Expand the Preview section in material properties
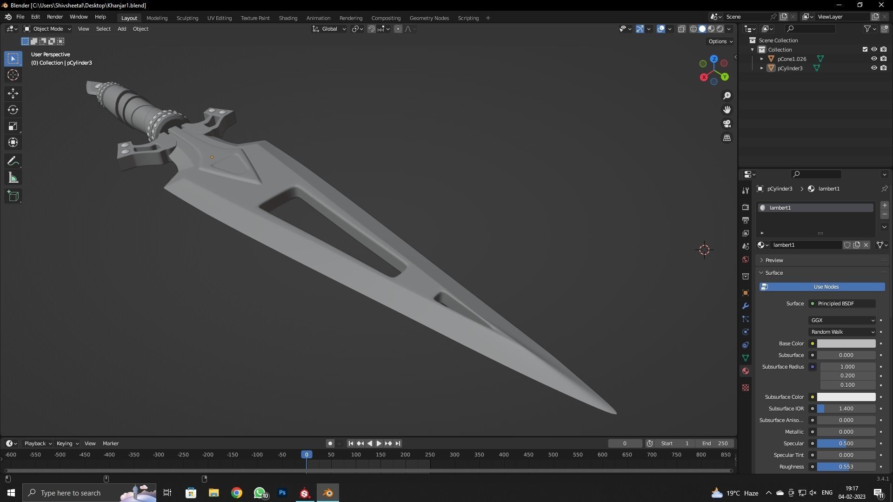 click(773, 260)
